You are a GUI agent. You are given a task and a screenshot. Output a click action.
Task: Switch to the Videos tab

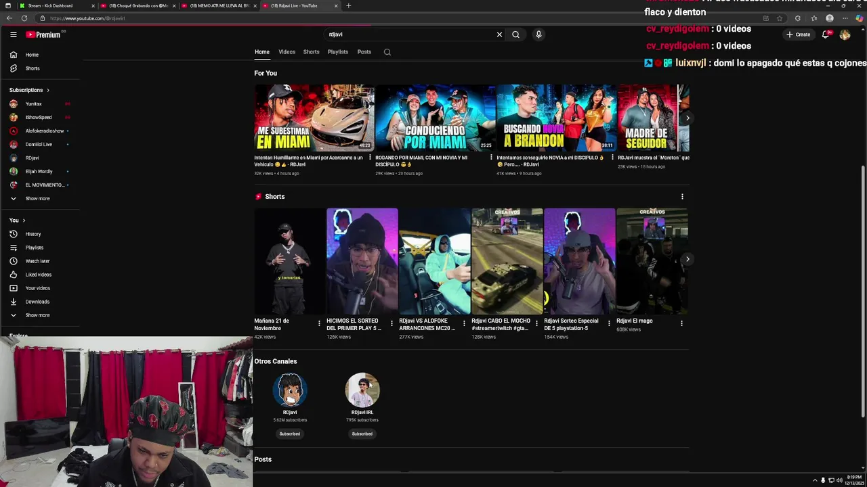[x=287, y=52]
